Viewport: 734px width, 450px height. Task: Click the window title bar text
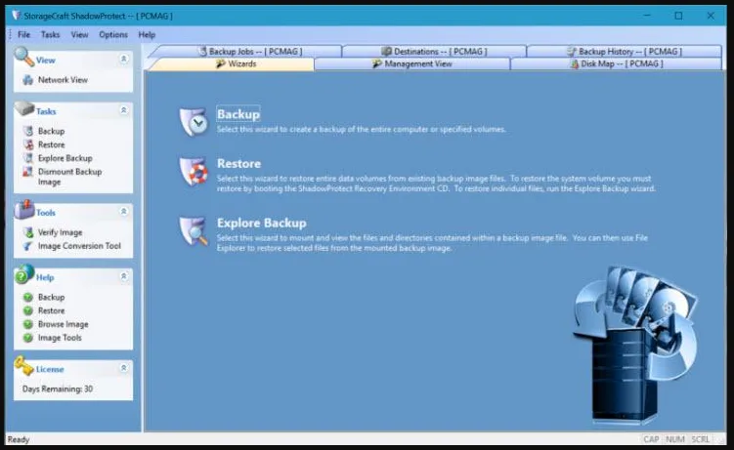(99, 16)
